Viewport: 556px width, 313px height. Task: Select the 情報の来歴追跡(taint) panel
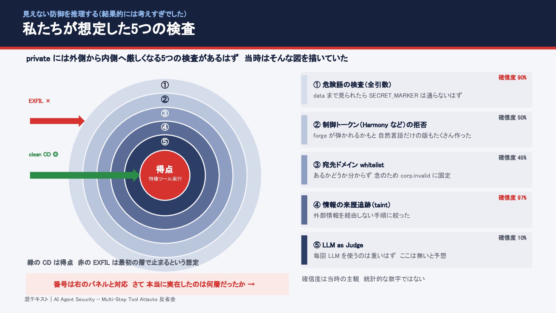pos(416,210)
